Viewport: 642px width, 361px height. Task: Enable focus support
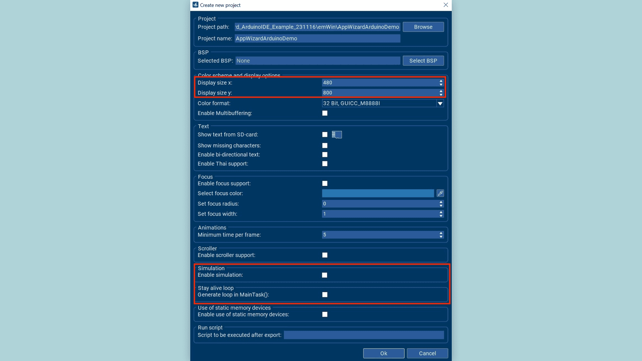tap(325, 183)
